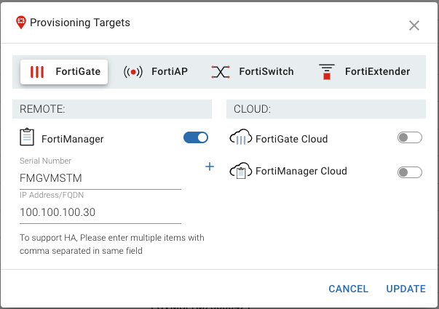Click the Provisioning Targets pin icon
Image resolution: width=439 pixels, height=309 pixels.
[x=21, y=23]
